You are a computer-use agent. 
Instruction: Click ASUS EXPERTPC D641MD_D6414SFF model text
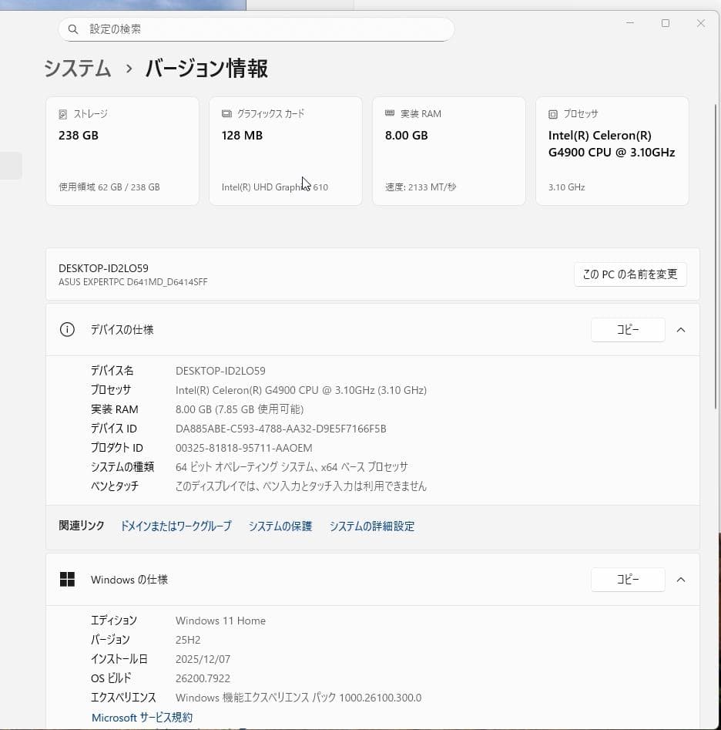(133, 281)
